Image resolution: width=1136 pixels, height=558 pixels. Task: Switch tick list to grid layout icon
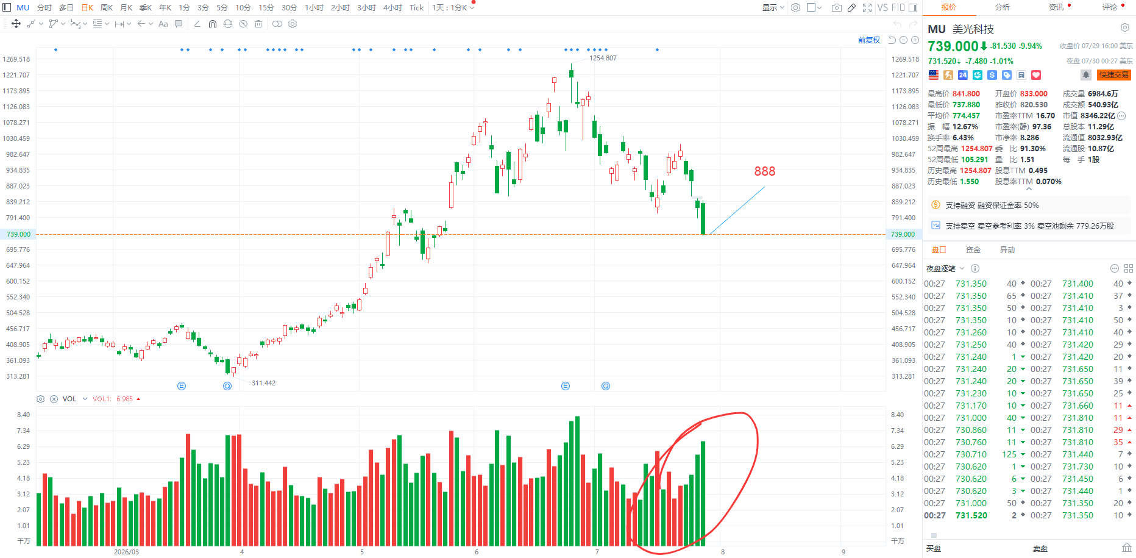click(x=1129, y=268)
